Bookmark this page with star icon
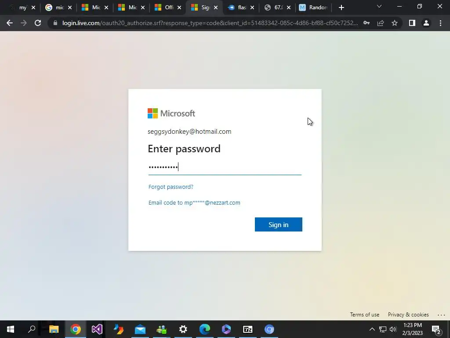Image resolution: width=450 pixels, height=338 pixels. 395,23
